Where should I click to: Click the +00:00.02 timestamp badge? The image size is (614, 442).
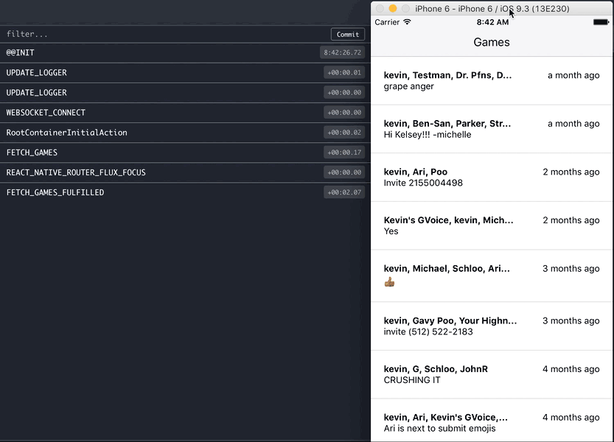(344, 133)
